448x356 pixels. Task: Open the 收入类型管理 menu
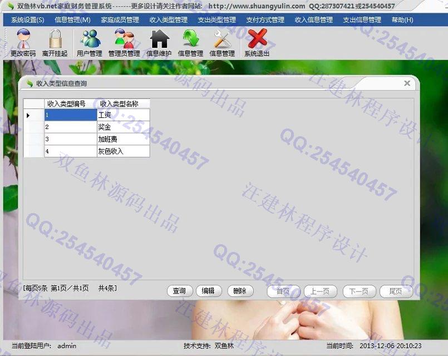coord(168,19)
